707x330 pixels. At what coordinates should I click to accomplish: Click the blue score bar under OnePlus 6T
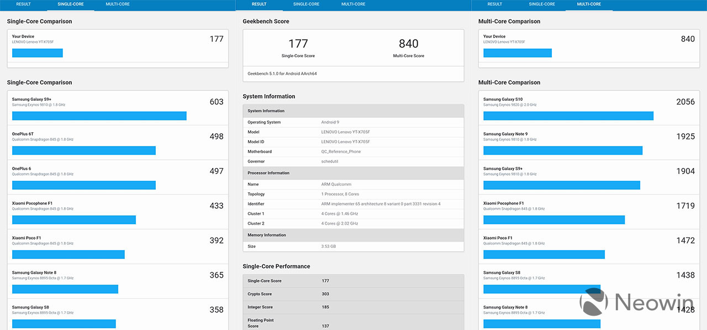(84, 150)
